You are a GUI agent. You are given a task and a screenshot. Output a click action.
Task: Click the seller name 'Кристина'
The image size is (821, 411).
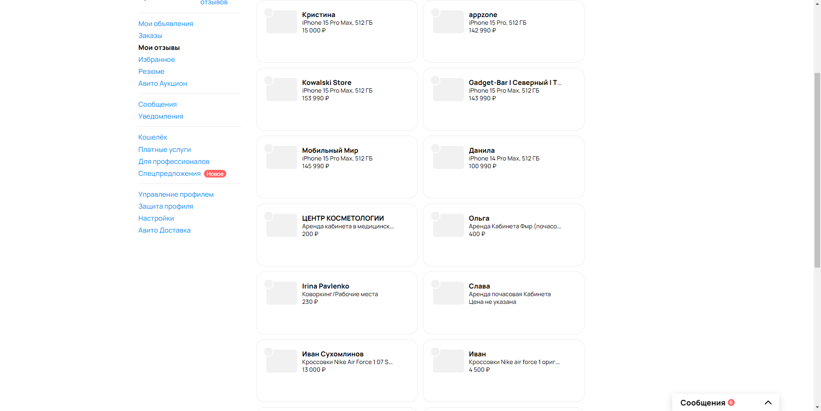pos(319,15)
